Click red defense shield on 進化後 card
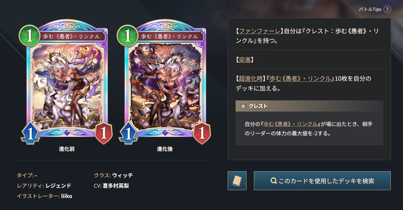This screenshot has width=403, height=210. pos(202,134)
